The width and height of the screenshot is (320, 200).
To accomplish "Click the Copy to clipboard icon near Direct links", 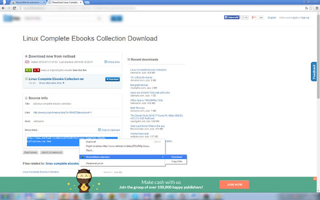I will pyautogui.click(x=100, y=130).
